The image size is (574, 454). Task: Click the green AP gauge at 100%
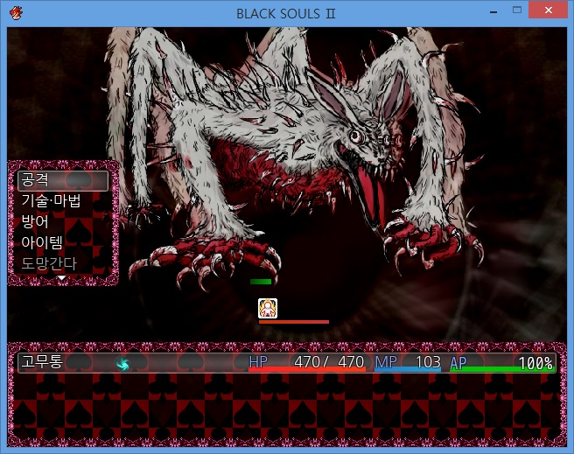tap(502, 369)
